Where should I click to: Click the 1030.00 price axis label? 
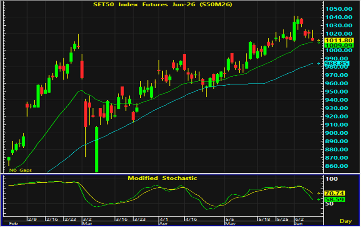pos(339,26)
